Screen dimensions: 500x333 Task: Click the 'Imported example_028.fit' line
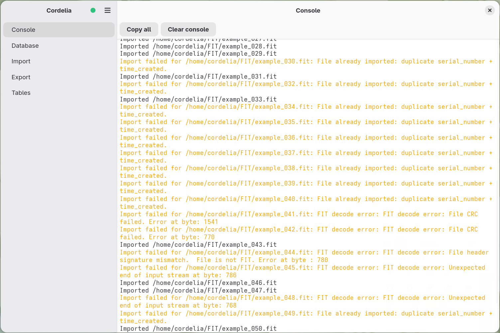point(198,46)
